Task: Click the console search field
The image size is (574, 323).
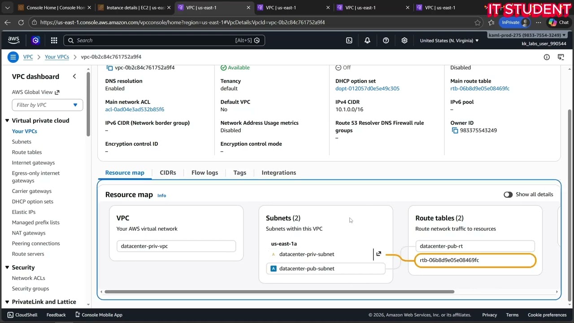Action: tap(164, 40)
